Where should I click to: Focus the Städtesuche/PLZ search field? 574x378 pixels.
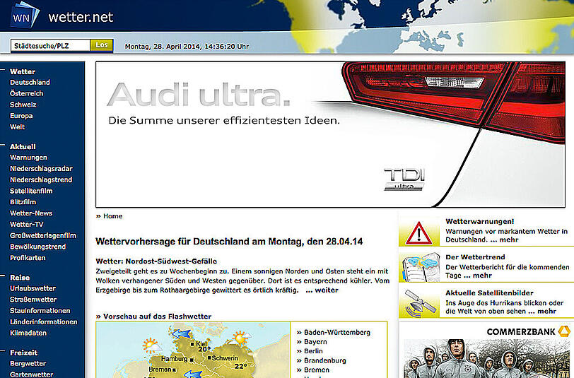tap(50, 46)
